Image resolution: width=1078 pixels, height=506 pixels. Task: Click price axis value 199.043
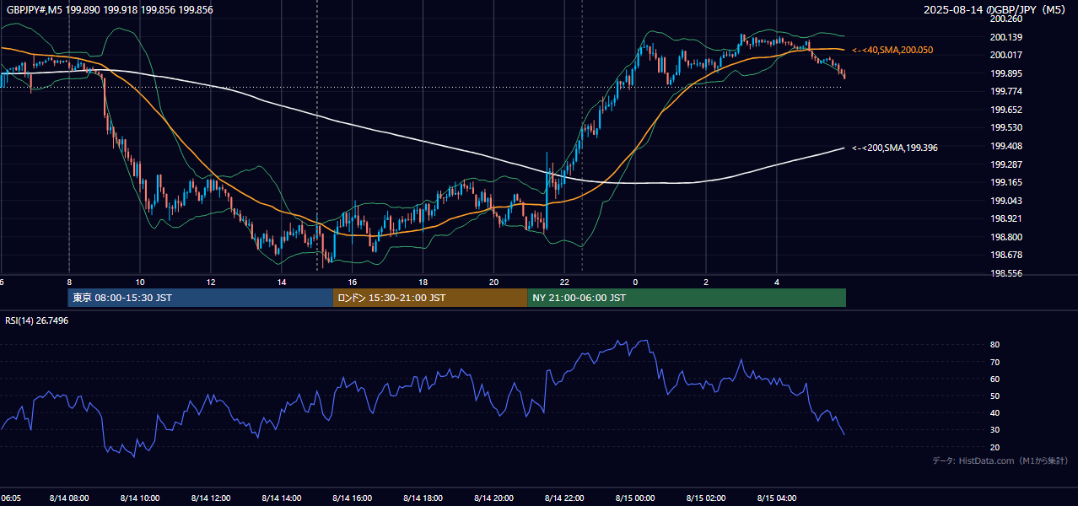1006,201
